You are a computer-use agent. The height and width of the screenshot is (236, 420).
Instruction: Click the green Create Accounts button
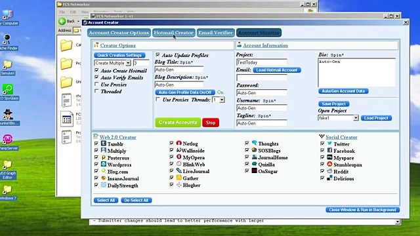pyautogui.click(x=178, y=123)
